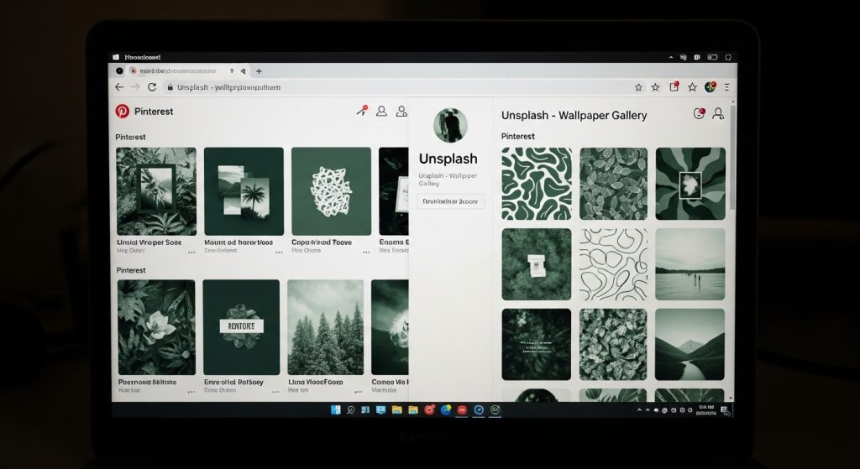Open options for Llrna VlooeFoorp pin
Image resolution: width=860 pixels, height=469 pixels.
(x=359, y=392)
